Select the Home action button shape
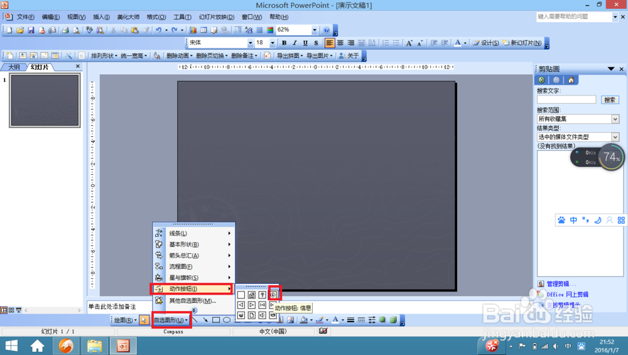Image resolution: width=628 pixels, height=355 pixels. [252, 295]
